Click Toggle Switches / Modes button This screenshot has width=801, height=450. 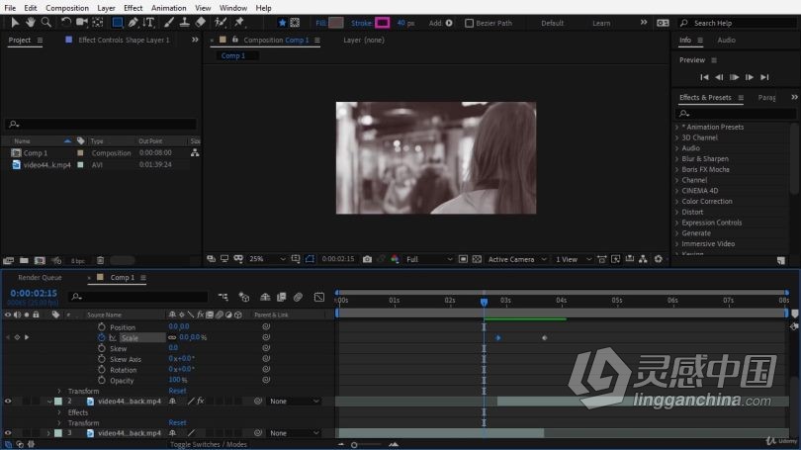coord(209,444)
